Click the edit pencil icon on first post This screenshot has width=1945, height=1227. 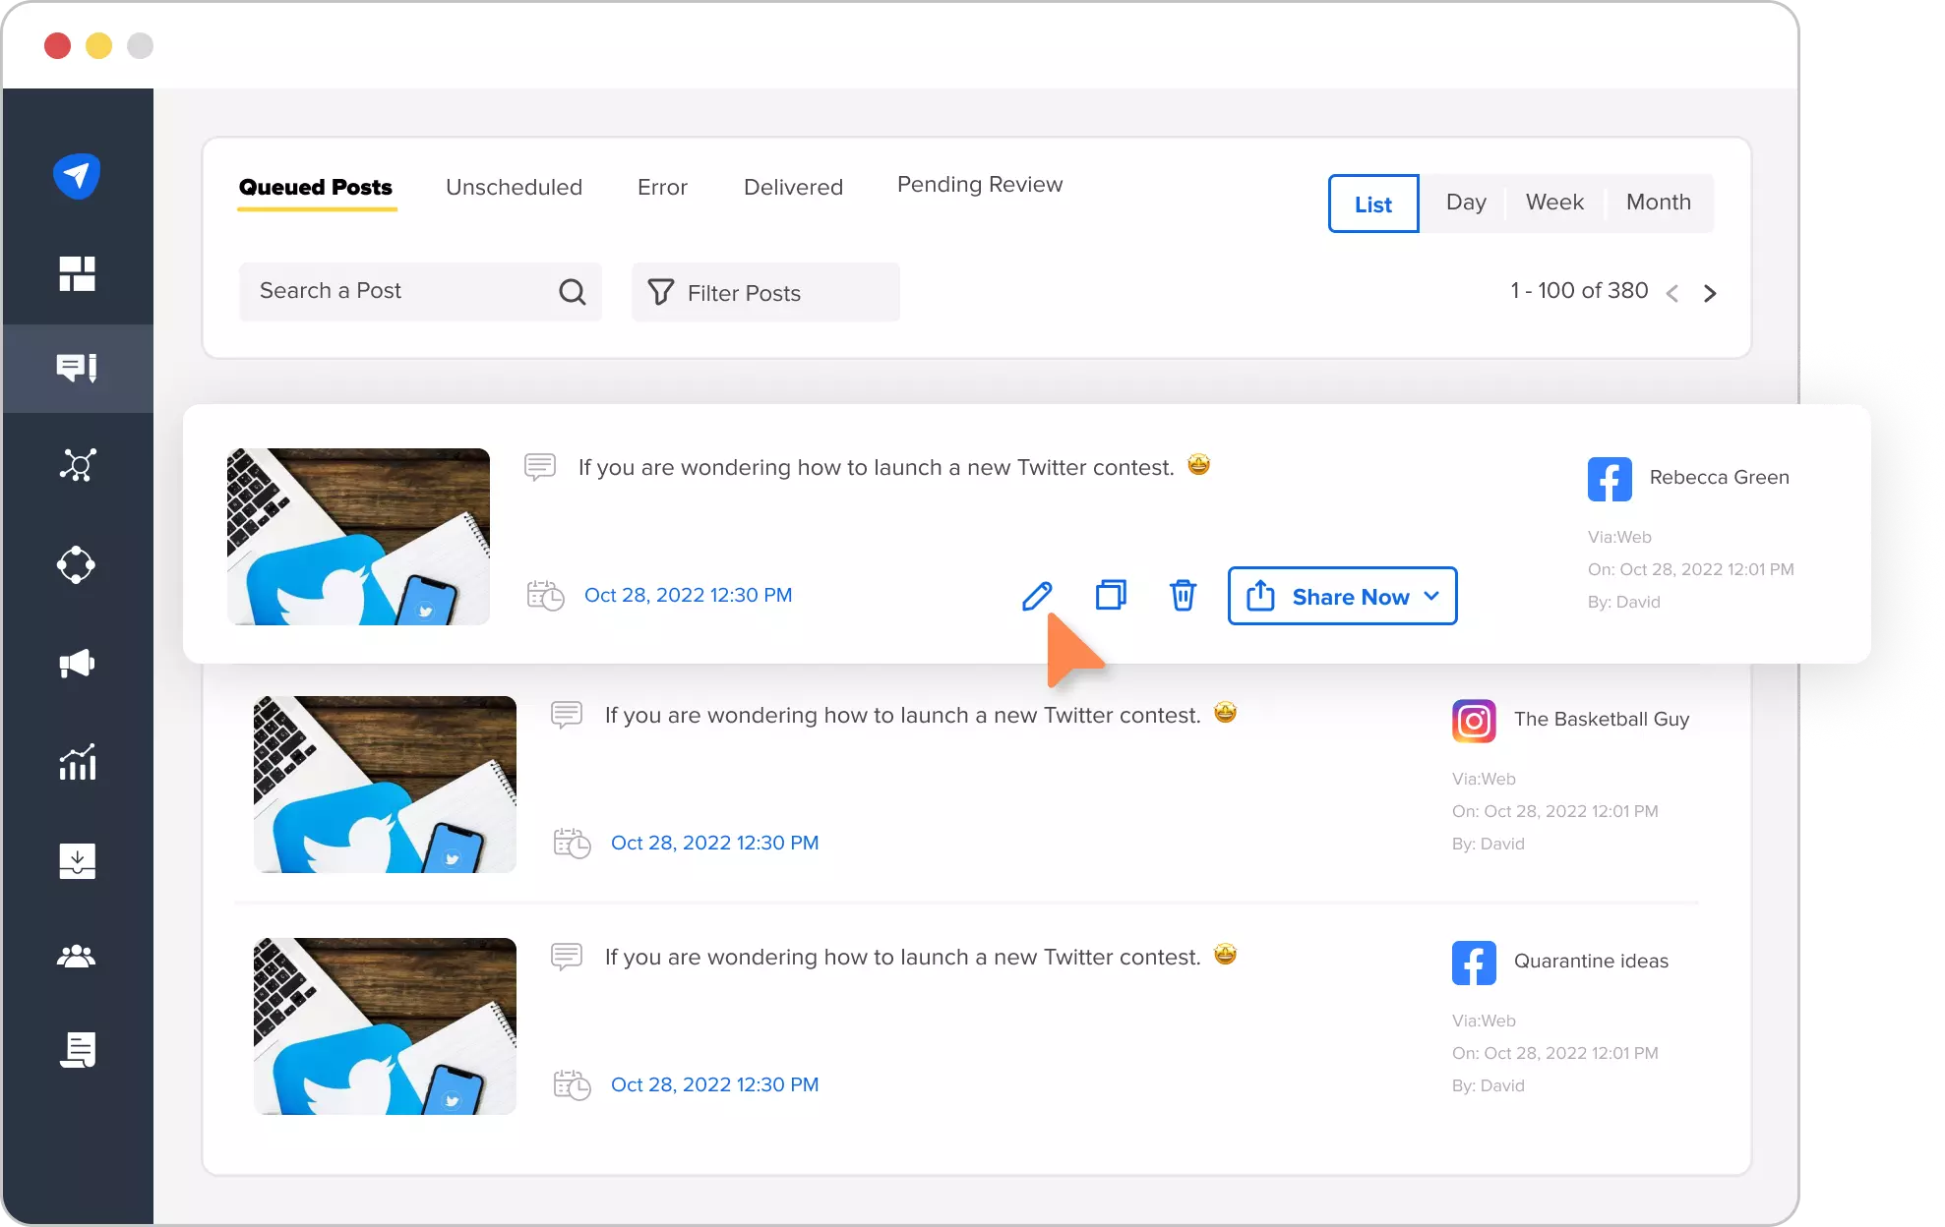pyautogui.click(x=1038, y=595)
